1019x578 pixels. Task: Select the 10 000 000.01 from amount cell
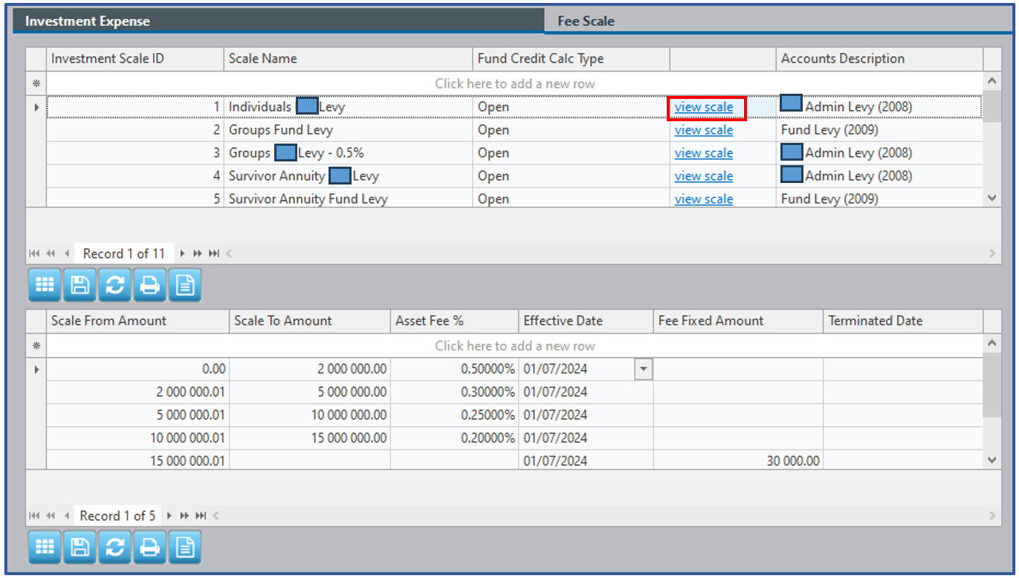click(x=138, y=438)
